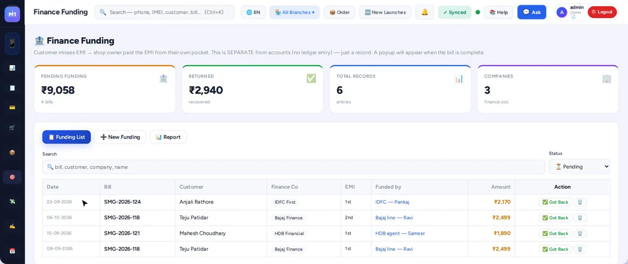Viewport: 628px width, 264px height.
Task: Click the notification bell icon
Action: point(424,12)
